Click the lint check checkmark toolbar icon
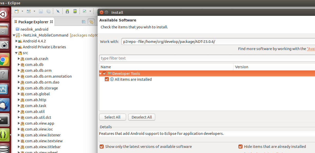This screenshot has height=153, width=315. (x=85, y=11)
